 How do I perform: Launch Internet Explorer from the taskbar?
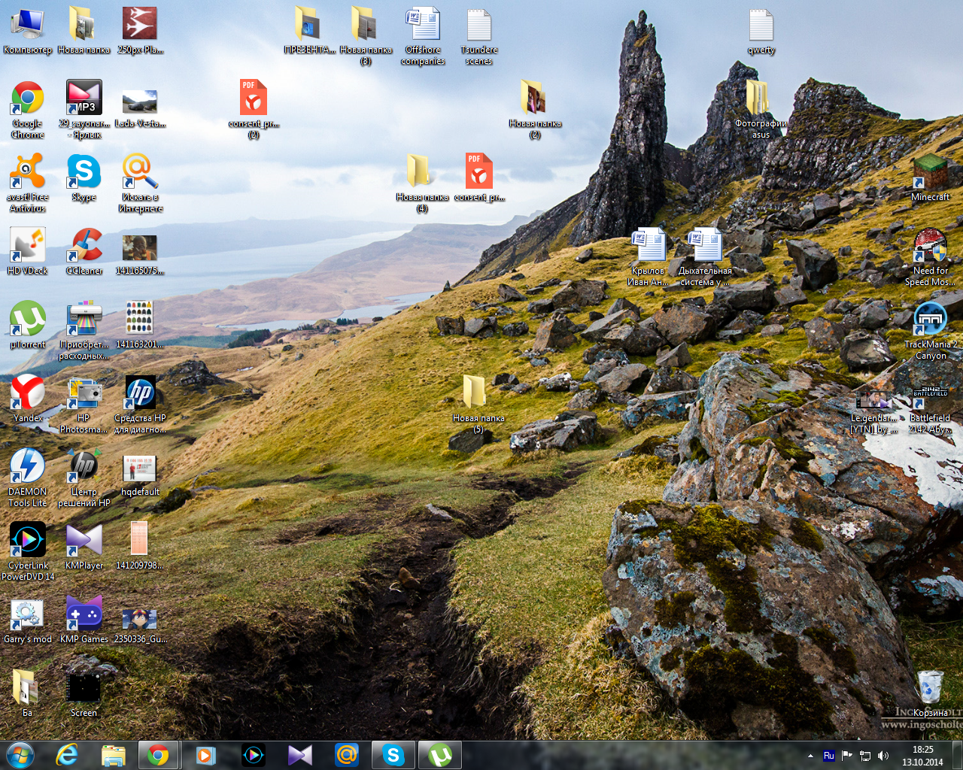[67, 754]
